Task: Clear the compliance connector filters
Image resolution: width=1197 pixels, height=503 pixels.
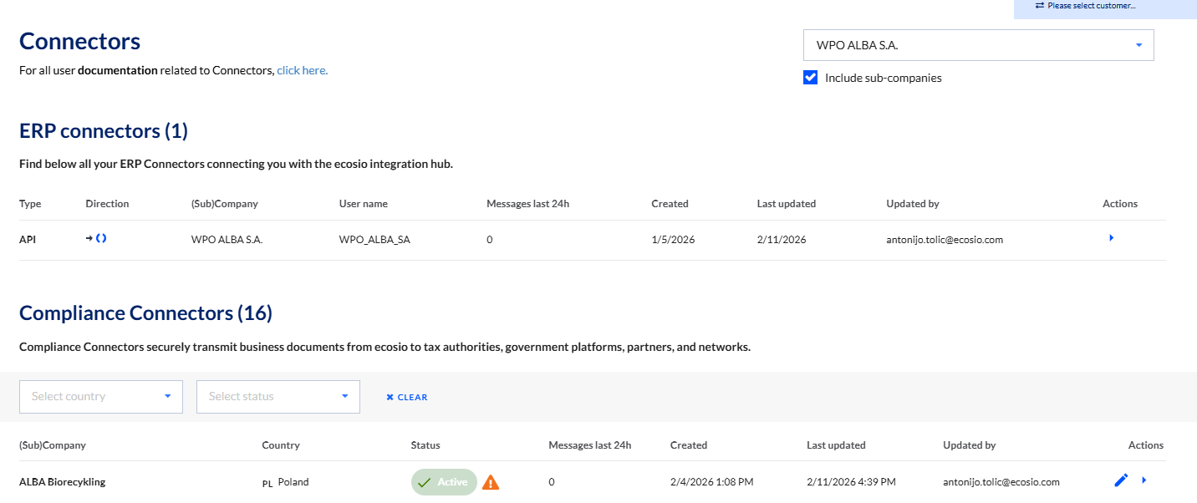Action: coord(407,398)
